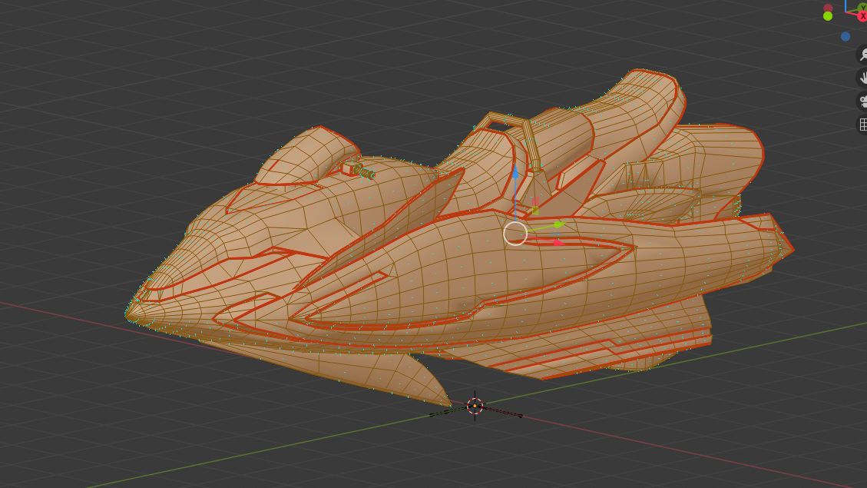867x488 pixels.
Task: Click the yellow-green plane handle of gizmo
Action: (535, 210)
